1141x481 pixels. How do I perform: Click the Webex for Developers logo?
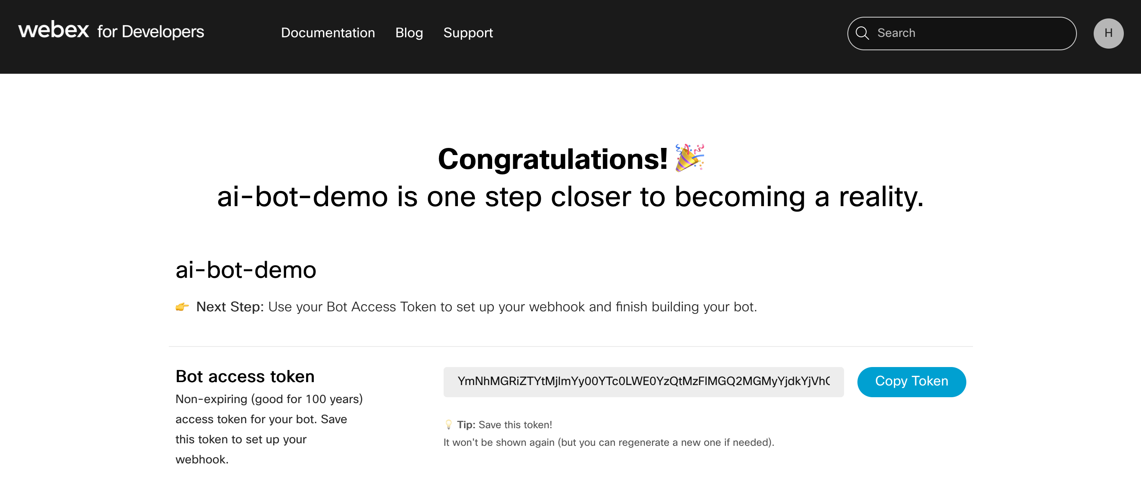tap(111, 31)
